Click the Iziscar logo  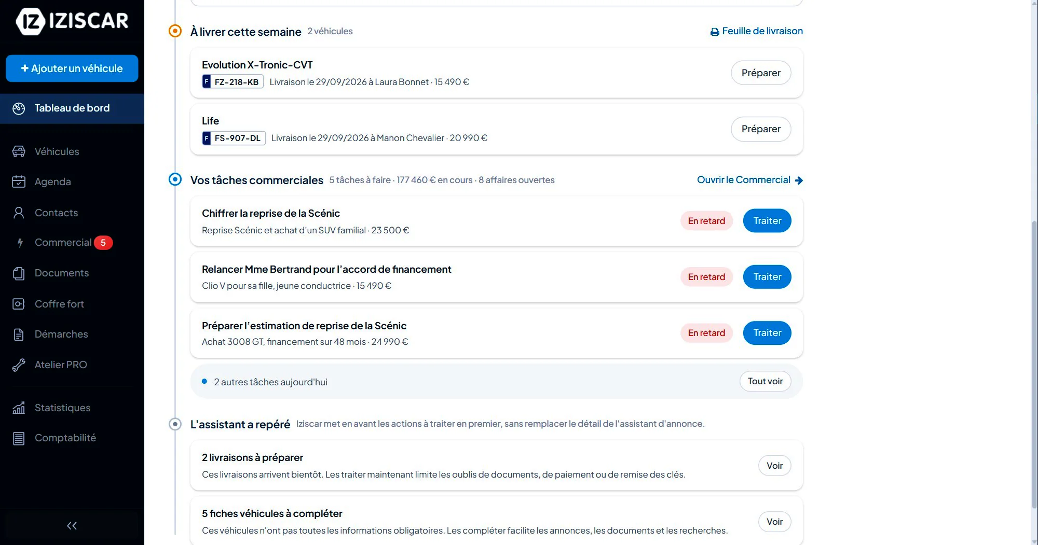(72, 21)
